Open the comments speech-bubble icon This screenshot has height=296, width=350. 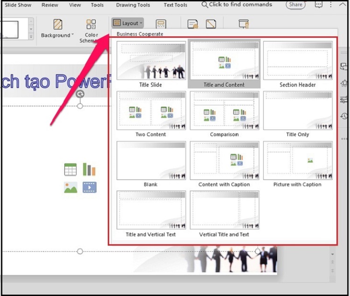(319, 5)
